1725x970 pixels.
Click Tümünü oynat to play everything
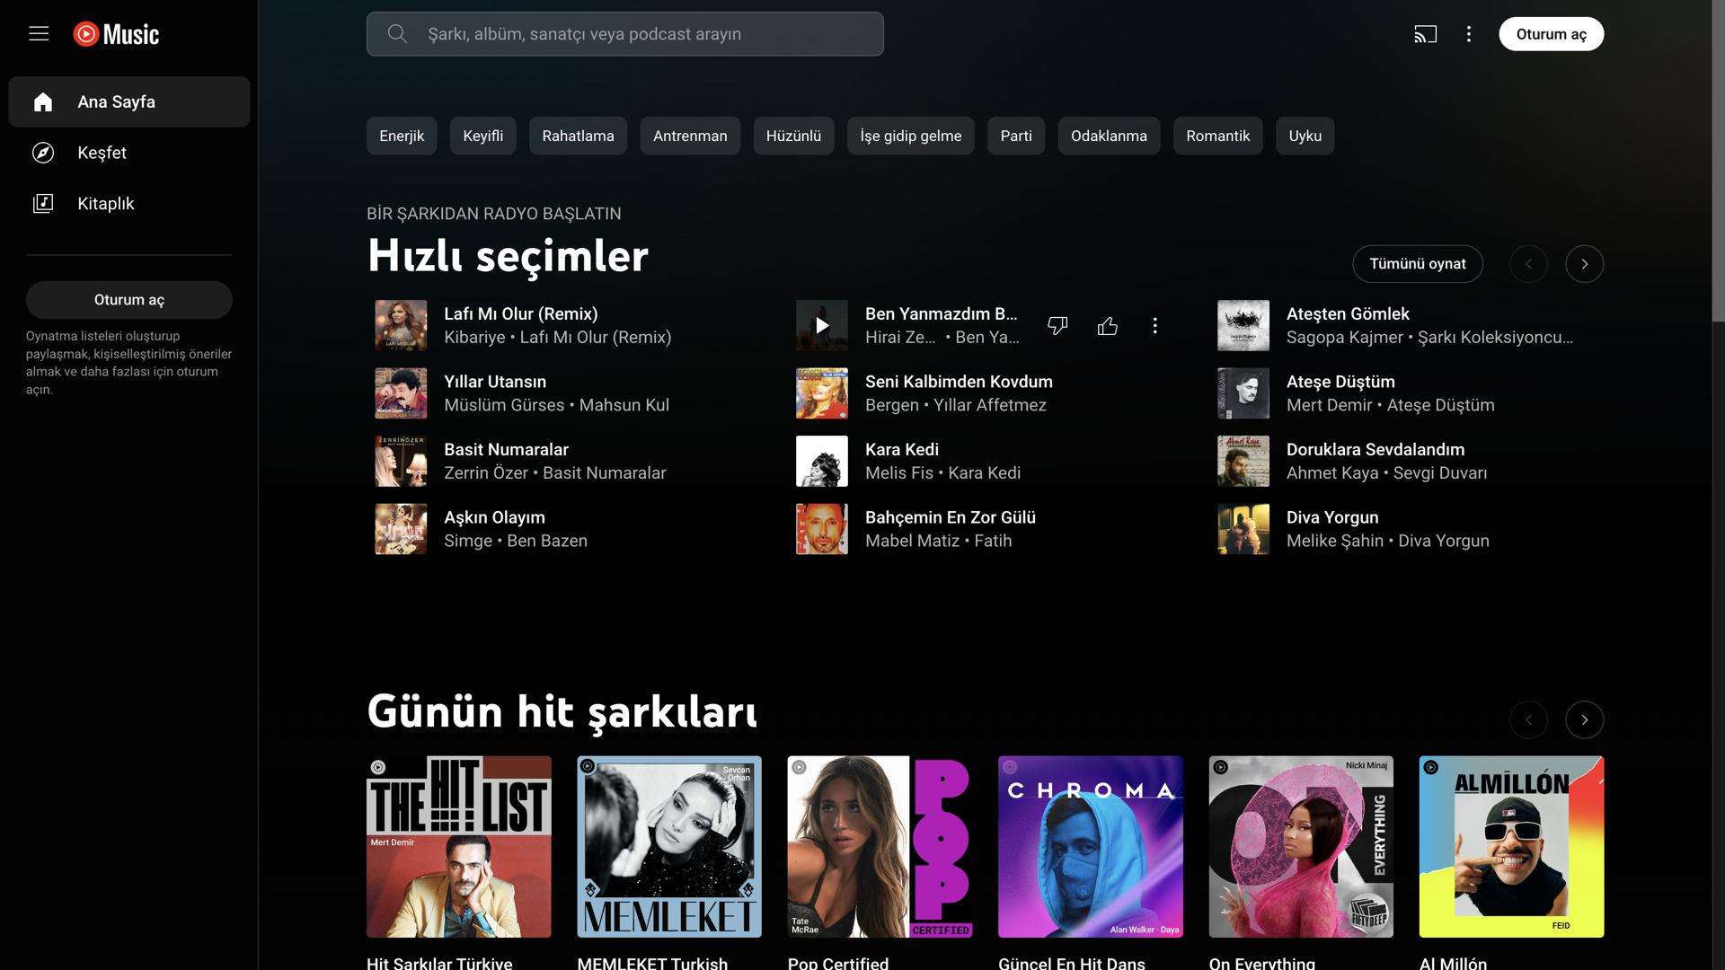[x=1417, y=263]
